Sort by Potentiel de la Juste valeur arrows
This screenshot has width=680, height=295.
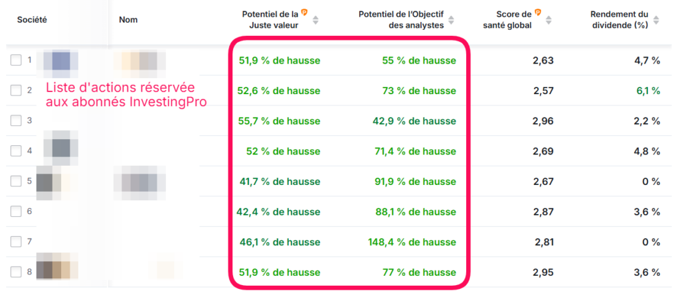click(315, 20)
